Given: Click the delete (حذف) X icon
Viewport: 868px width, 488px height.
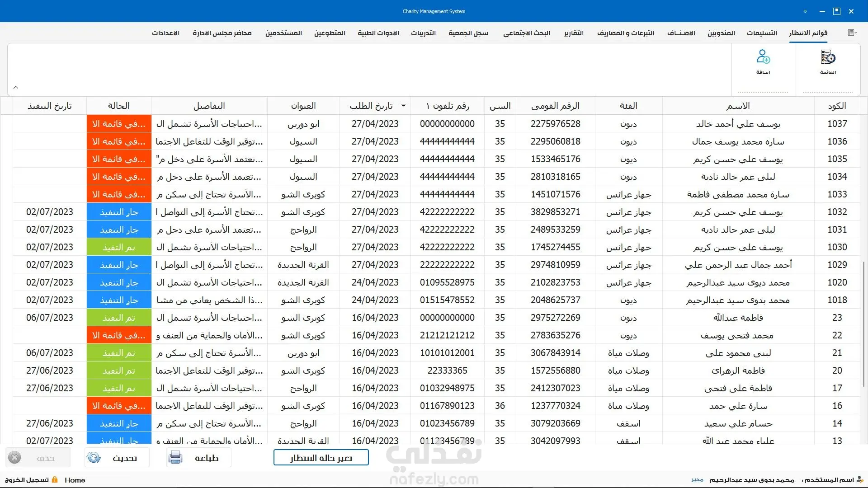Looking at the screenshot, I should click(x=14, y=458).
